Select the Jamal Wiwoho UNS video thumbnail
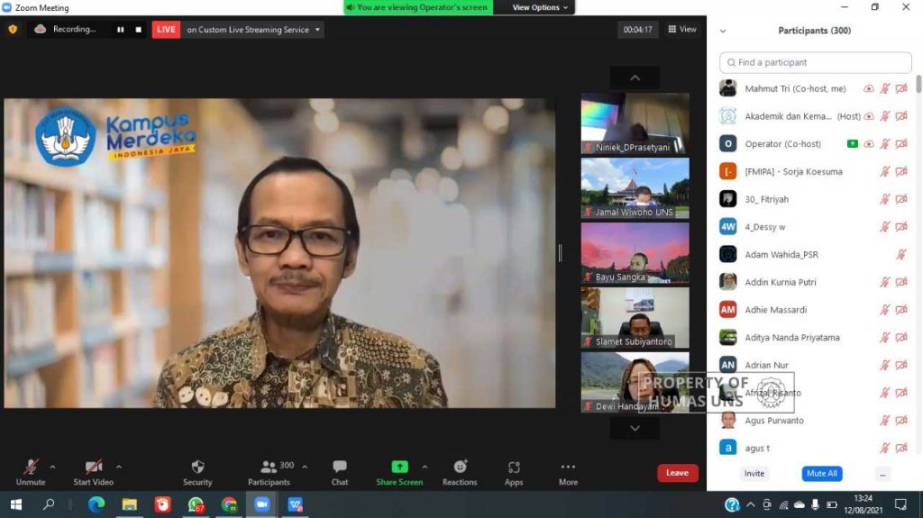This screenshot has height=518, width=923. pyautogui.click(x=635, y=188)
